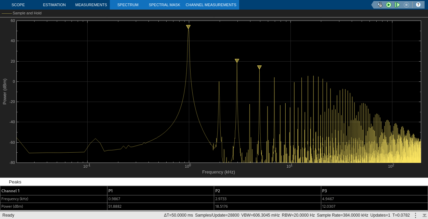Switch to Channel Measurements tab

coord(211,5)
